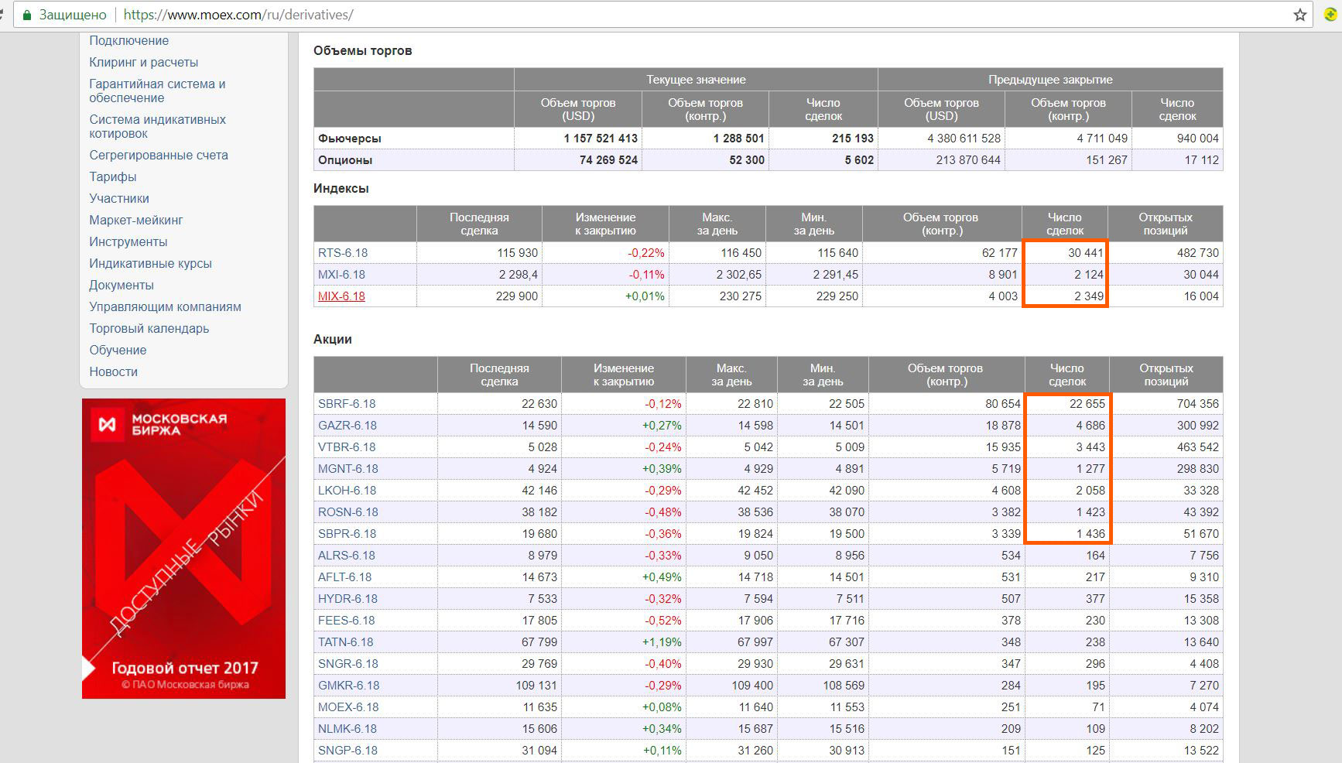
Task: Click the Индексы section heading
Action: click(x=341, y=188)
